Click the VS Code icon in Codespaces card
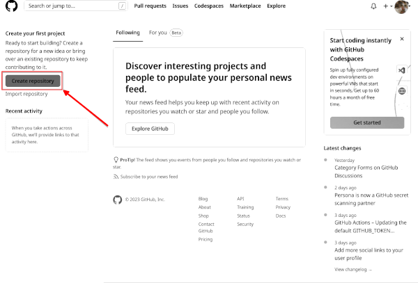The width and height of the screenshot is (418, 283). point(402,70)
